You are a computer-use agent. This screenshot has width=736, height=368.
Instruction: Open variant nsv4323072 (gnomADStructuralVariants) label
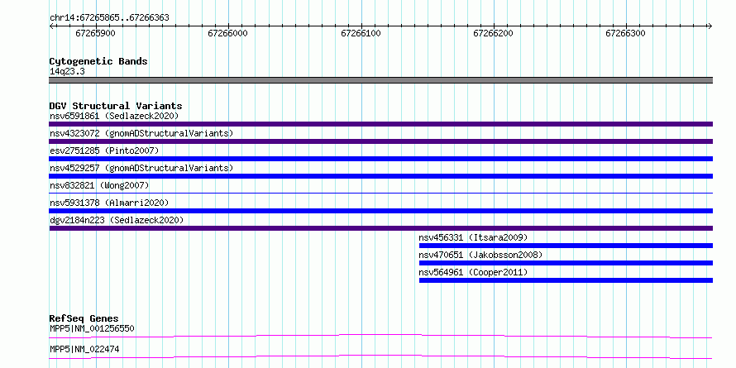[141, 133]
